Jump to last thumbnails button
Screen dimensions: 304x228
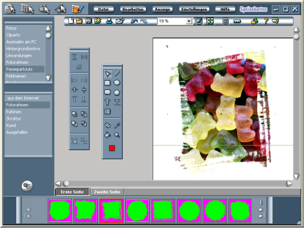[261, 216]
